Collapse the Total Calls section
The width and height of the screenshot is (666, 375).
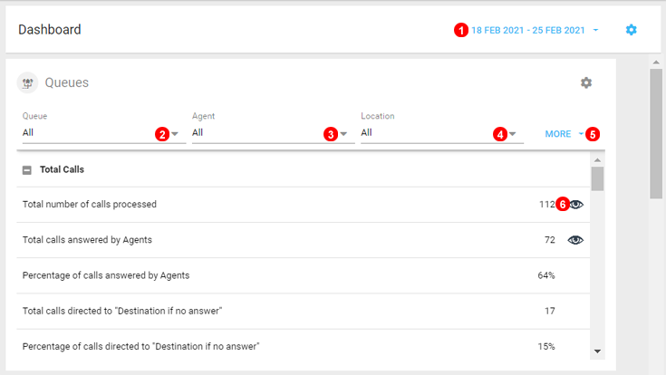tap(27, 170)
